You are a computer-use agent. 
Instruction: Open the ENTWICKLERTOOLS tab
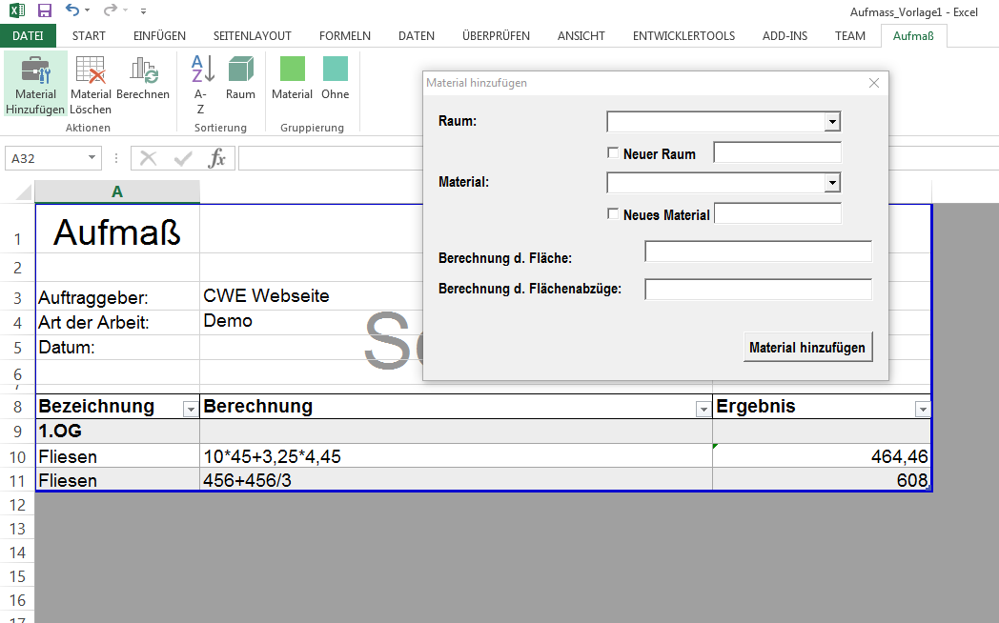[683, 36]
